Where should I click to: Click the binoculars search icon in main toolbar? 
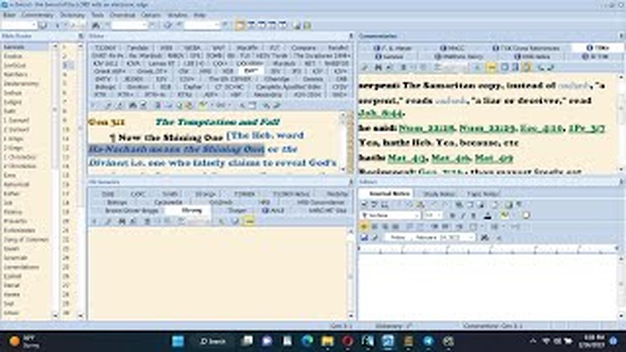click(x=96, y=25)
